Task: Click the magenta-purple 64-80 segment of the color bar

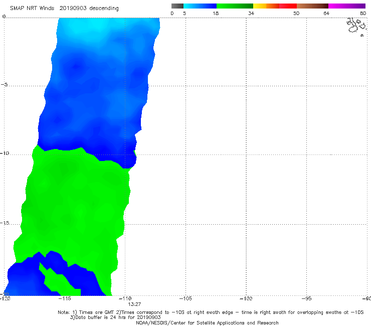Action: coord(347,6)
